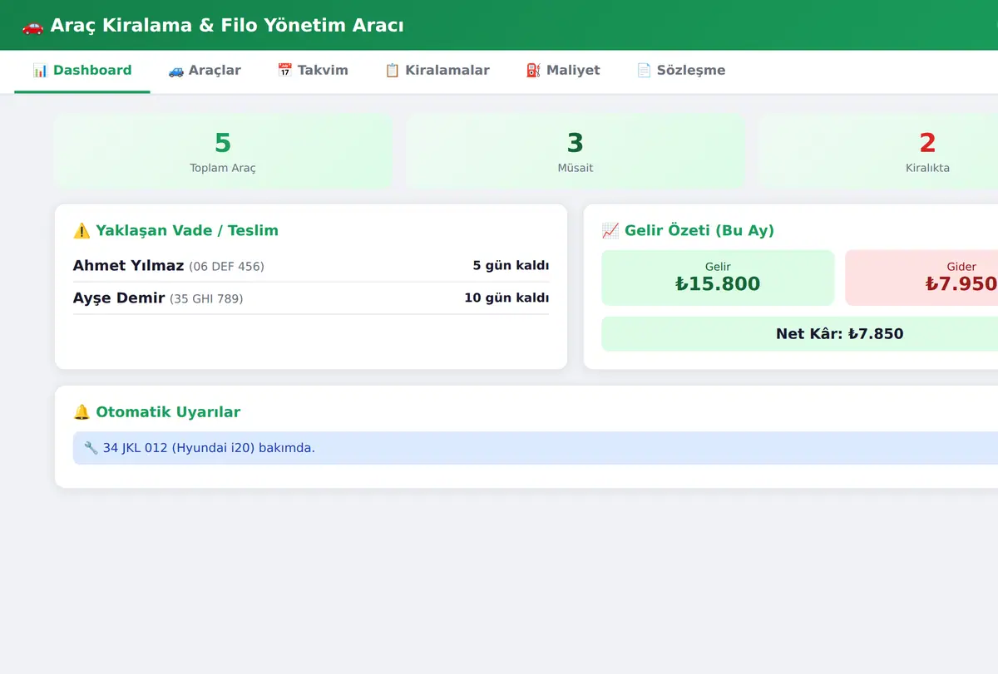
Task: Click Ayşe Demir in upcoming due list
Action: click(119, 298)
